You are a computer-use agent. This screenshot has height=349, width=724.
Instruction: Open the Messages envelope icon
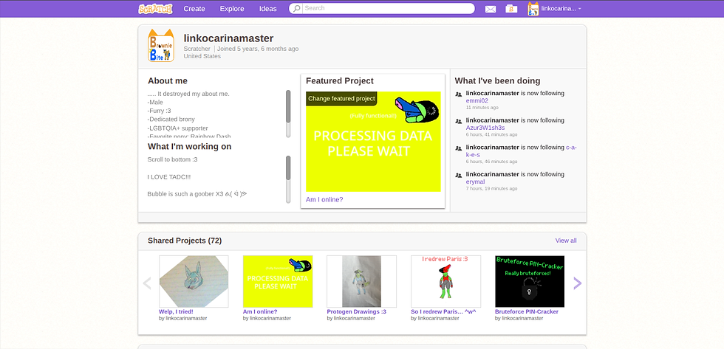491,9
